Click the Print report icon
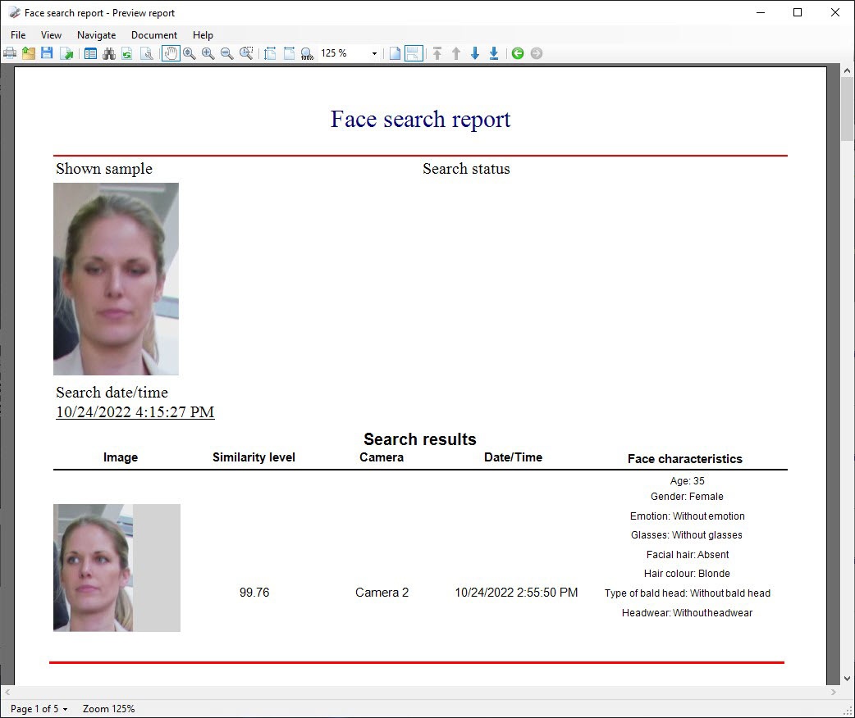The image size is (855, 718). click(10, 53)
